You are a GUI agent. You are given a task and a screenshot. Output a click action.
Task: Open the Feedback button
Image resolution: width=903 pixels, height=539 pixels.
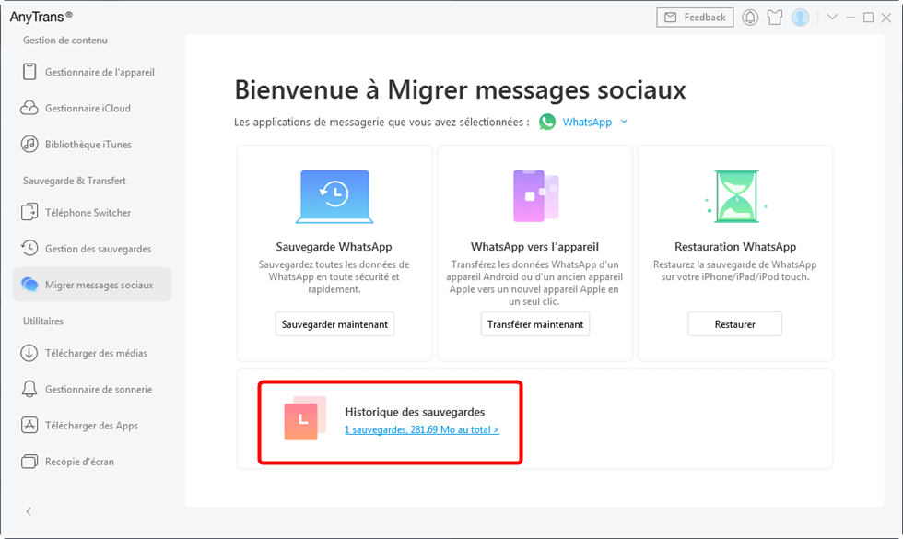(695, 18)
